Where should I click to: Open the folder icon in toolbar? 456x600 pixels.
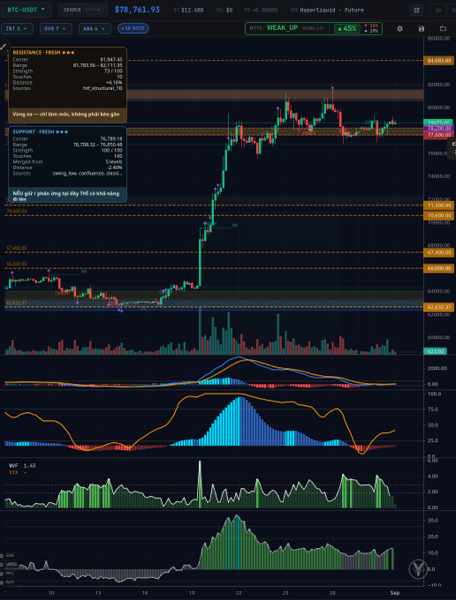click(443, 29)
